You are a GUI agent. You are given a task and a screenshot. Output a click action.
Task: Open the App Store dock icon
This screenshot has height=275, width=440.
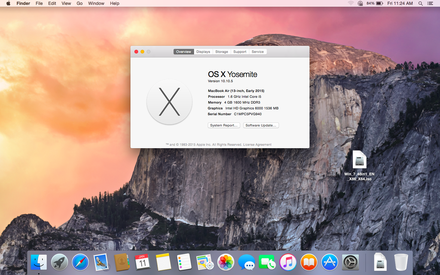click(329, 262)
